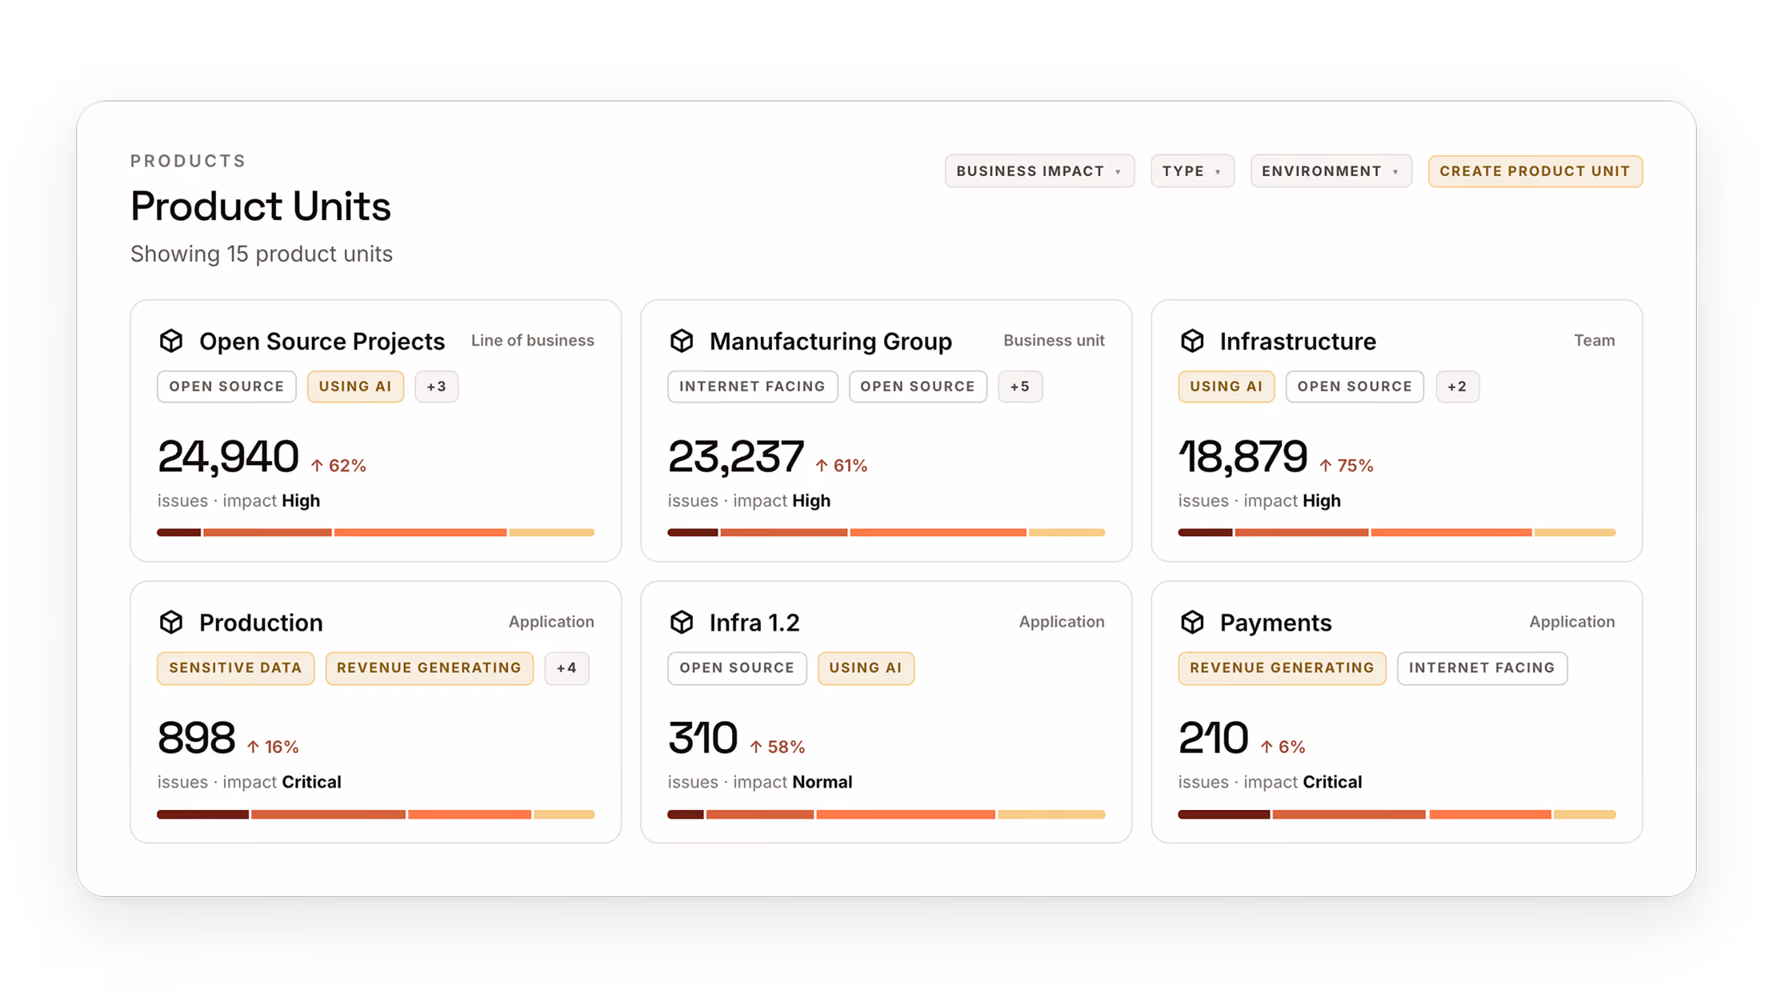The image size is (1773, 998).
Task: Click the severity bar on Open Source Projects
Action: click(x=376, y=532)
